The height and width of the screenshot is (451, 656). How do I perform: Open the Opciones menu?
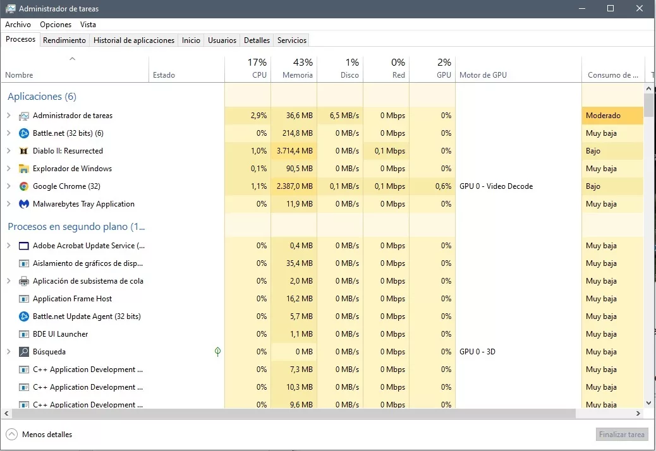[x=55, y=25]
